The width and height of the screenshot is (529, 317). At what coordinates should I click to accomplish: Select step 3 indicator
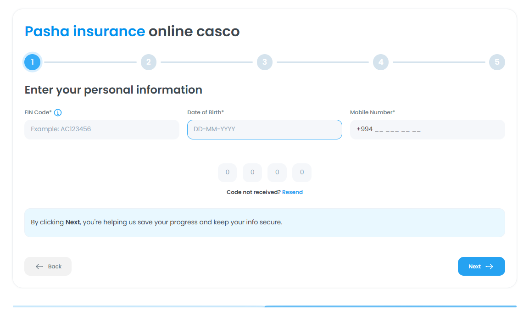(x=265, y=62)
